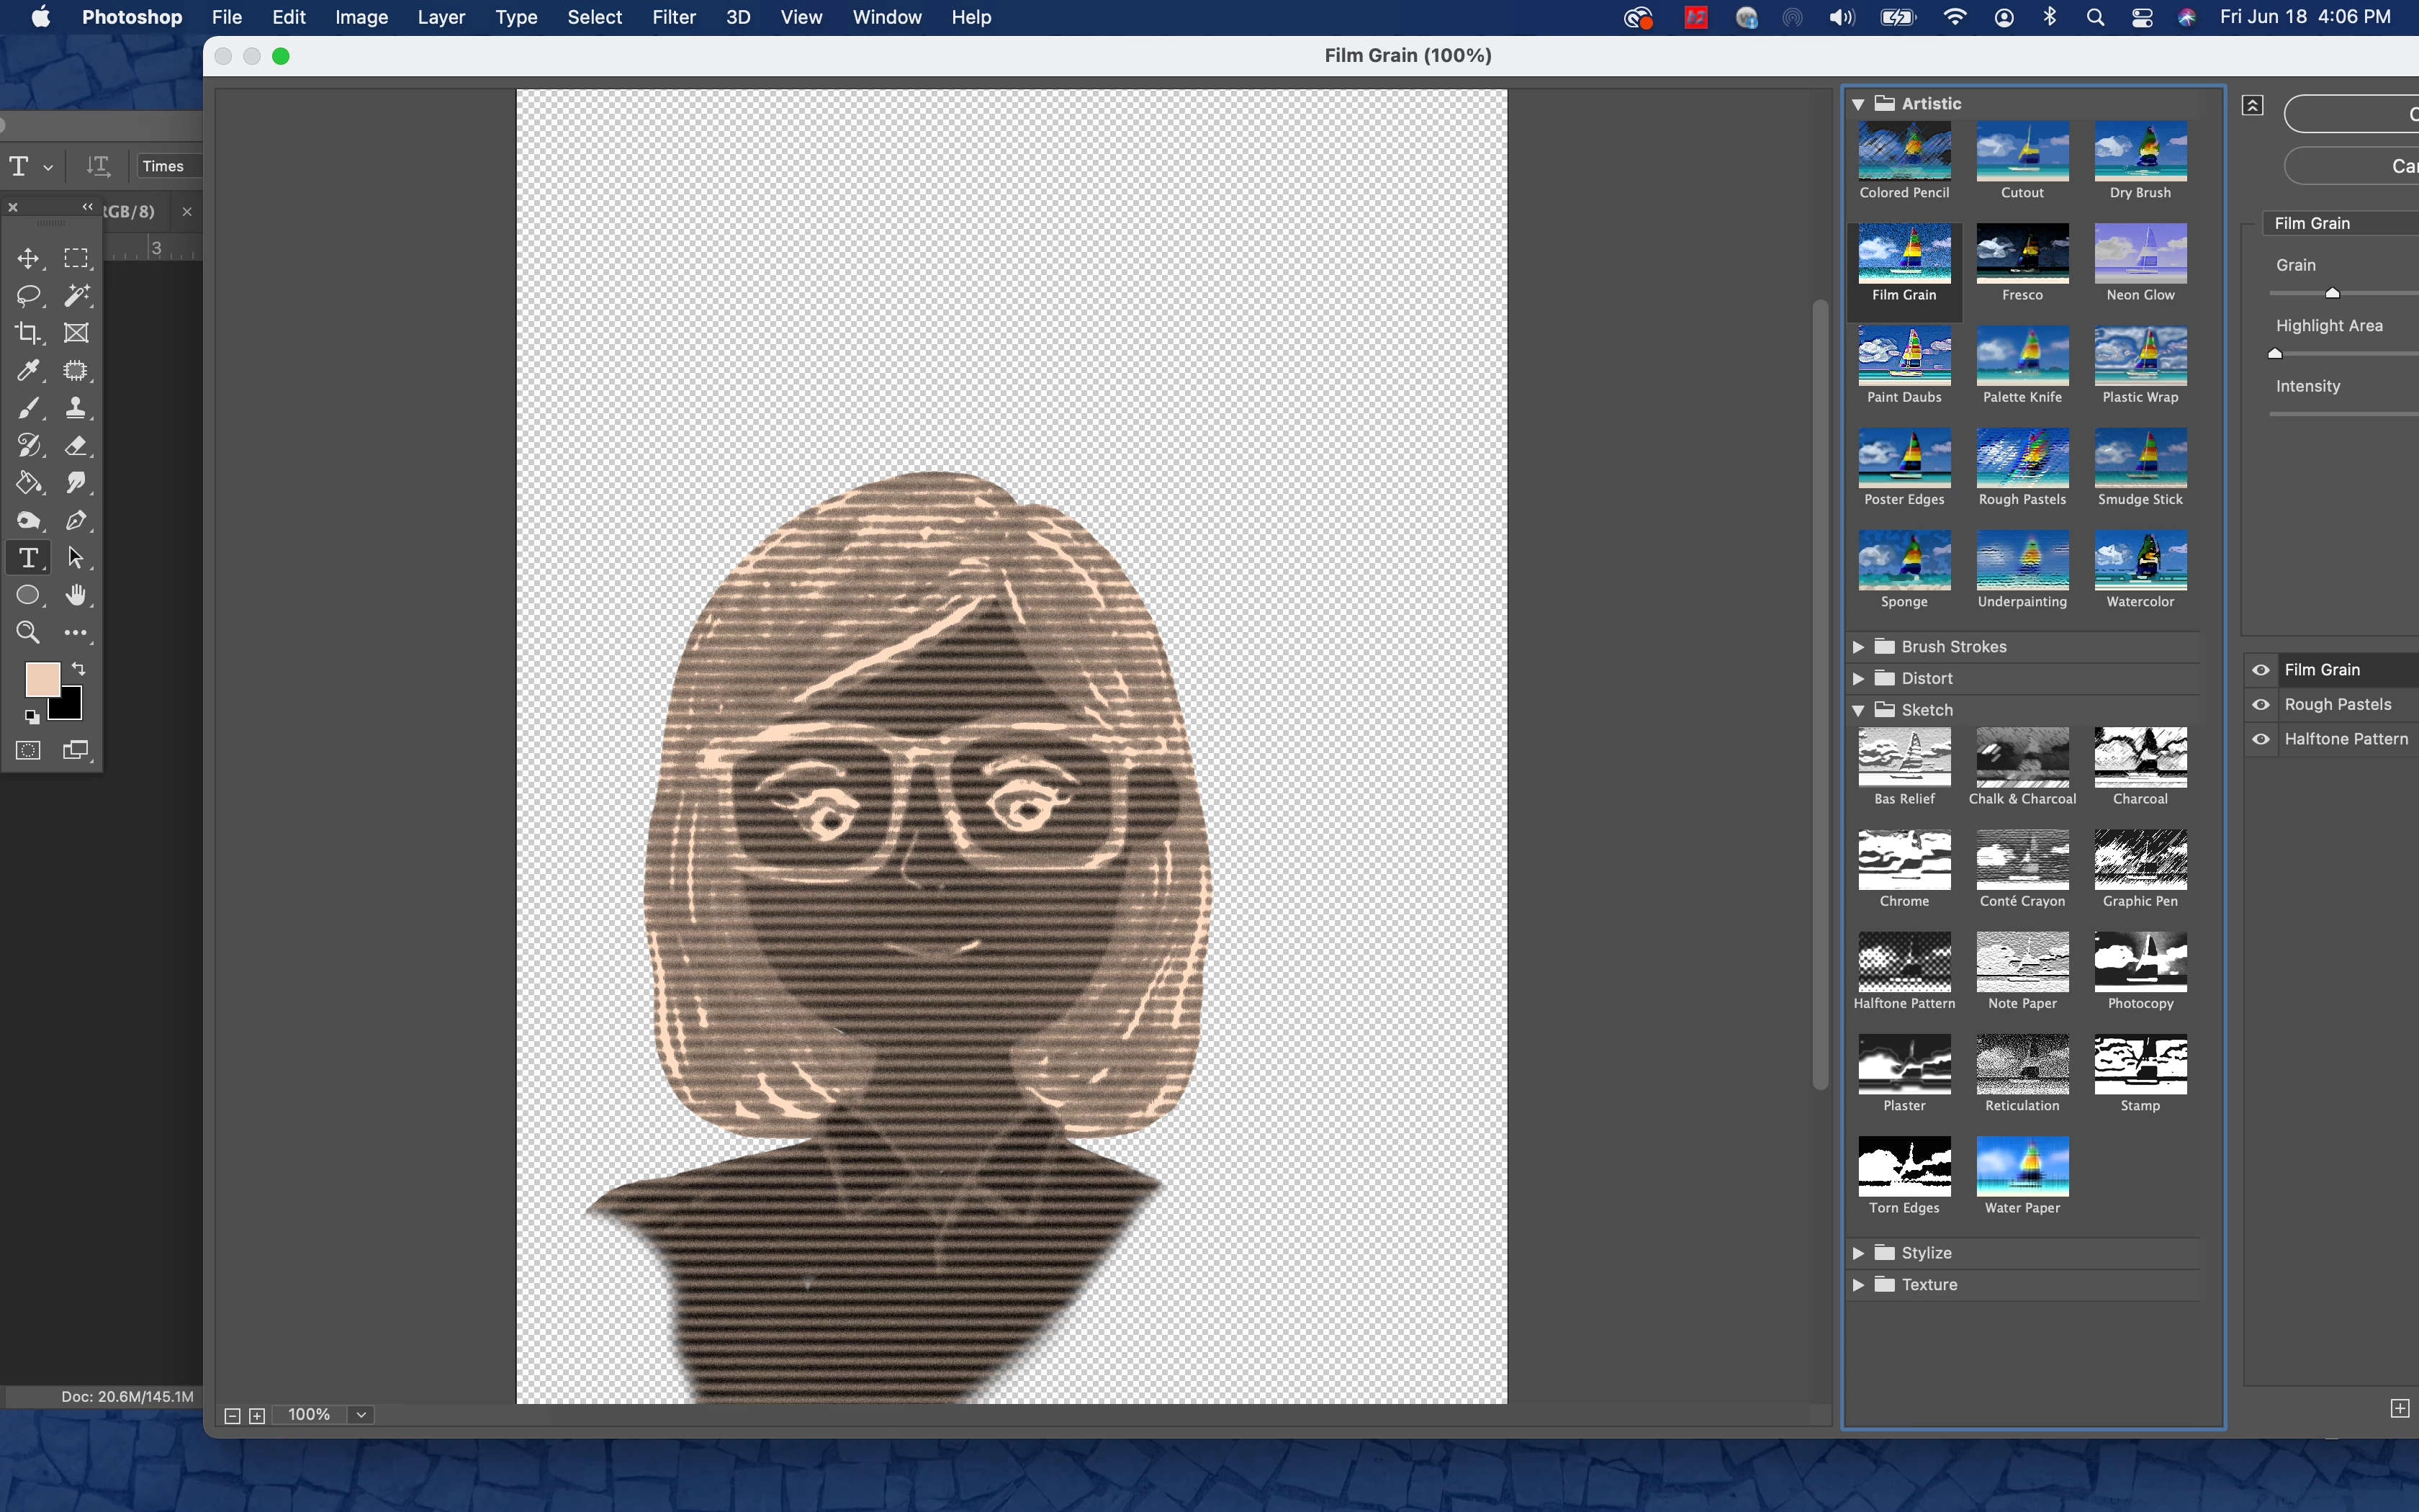Click the zoom in plus button
This screenshot has width=2419, height=1512.
click(x=257, y=1416)
